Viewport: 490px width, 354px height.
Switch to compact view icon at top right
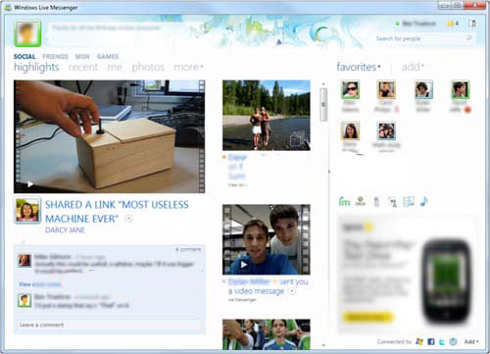point(472,24)
